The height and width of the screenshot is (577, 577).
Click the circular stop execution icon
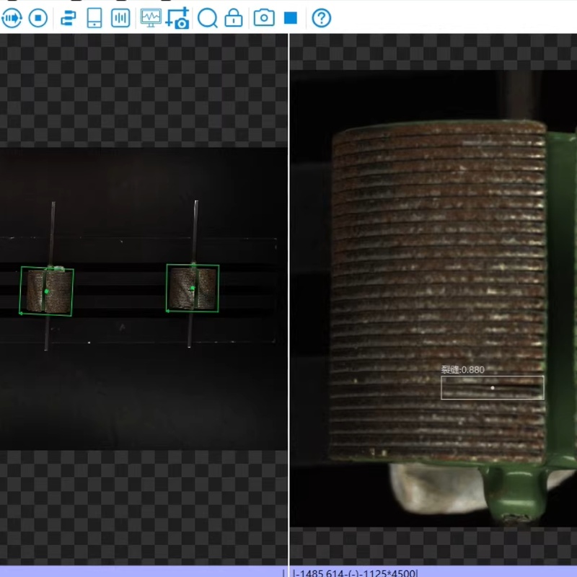click(38, 17)
